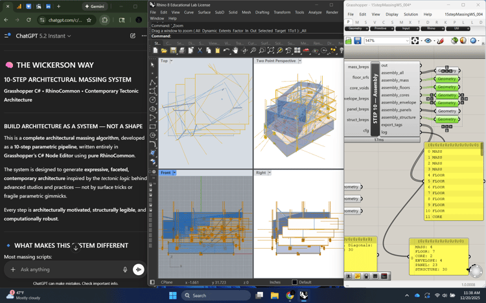This screenshot has height=303, width=486.
Task: Open the Surface menu in Rhino
Action: pos(204,12)
